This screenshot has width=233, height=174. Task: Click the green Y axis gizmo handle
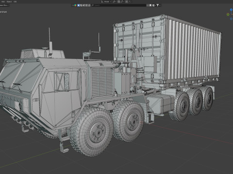point(228,14)
